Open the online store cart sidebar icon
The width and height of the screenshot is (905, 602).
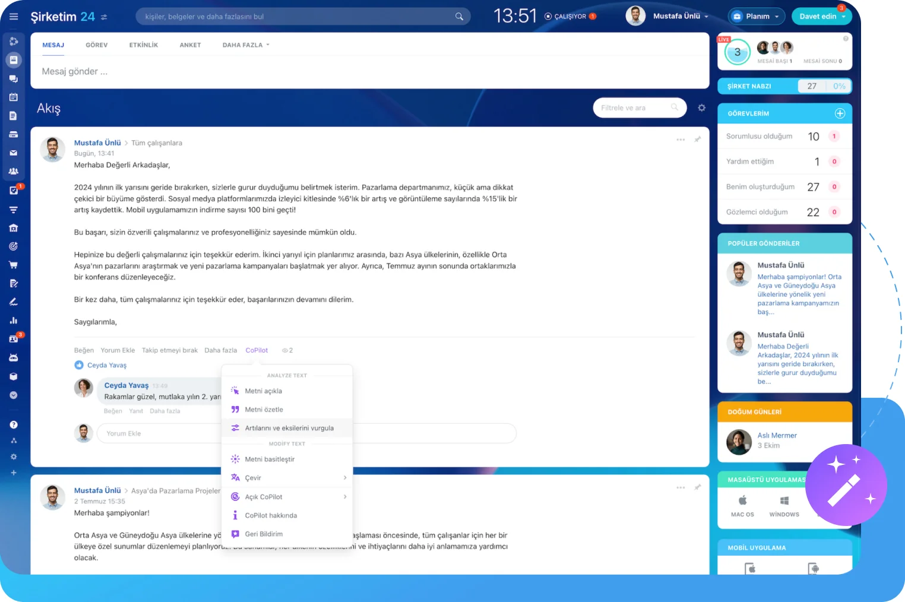coord(14,265)
